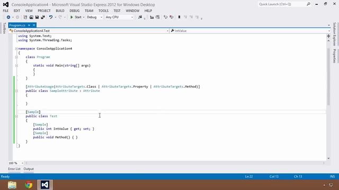The height and width of the screenshot is (190, 339).
Task: Open the TOOLS menu
Action: pyautogui.click(x=103, y=11)
